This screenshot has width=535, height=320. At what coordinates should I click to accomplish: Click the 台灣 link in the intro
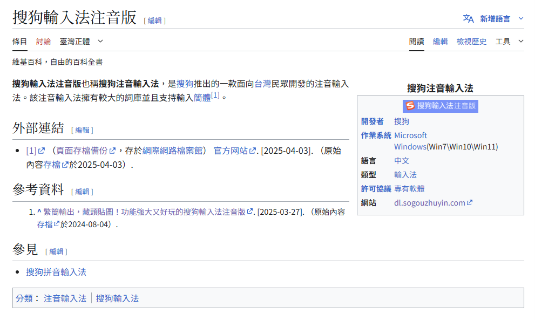point(262,84)
